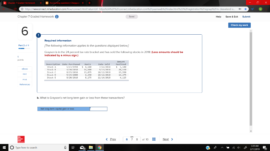
Task: Open the question overview grid icon
Action: click(x=154, y=139)
